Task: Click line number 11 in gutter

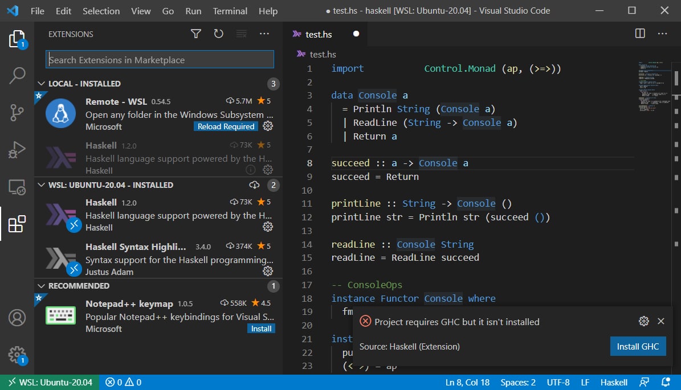Action: pyautogui.click(x=307, y=203)
